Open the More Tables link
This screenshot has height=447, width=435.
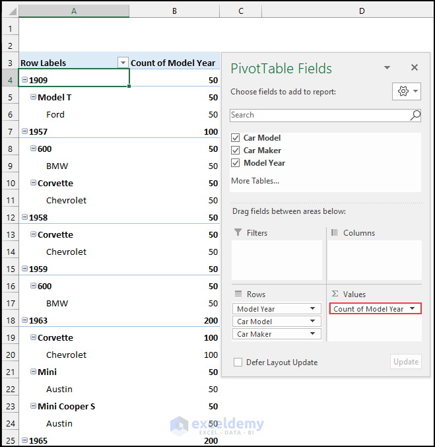point(255,181)
